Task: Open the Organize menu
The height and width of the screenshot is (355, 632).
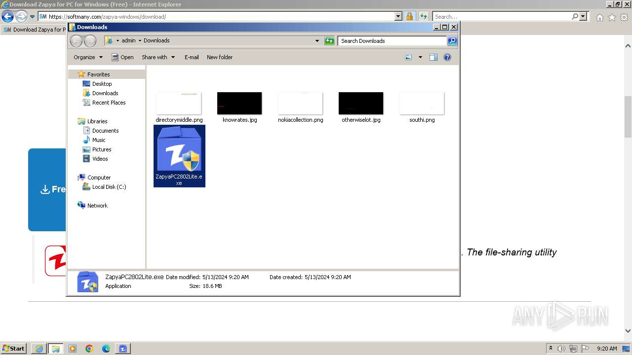Action: (88, 57)
